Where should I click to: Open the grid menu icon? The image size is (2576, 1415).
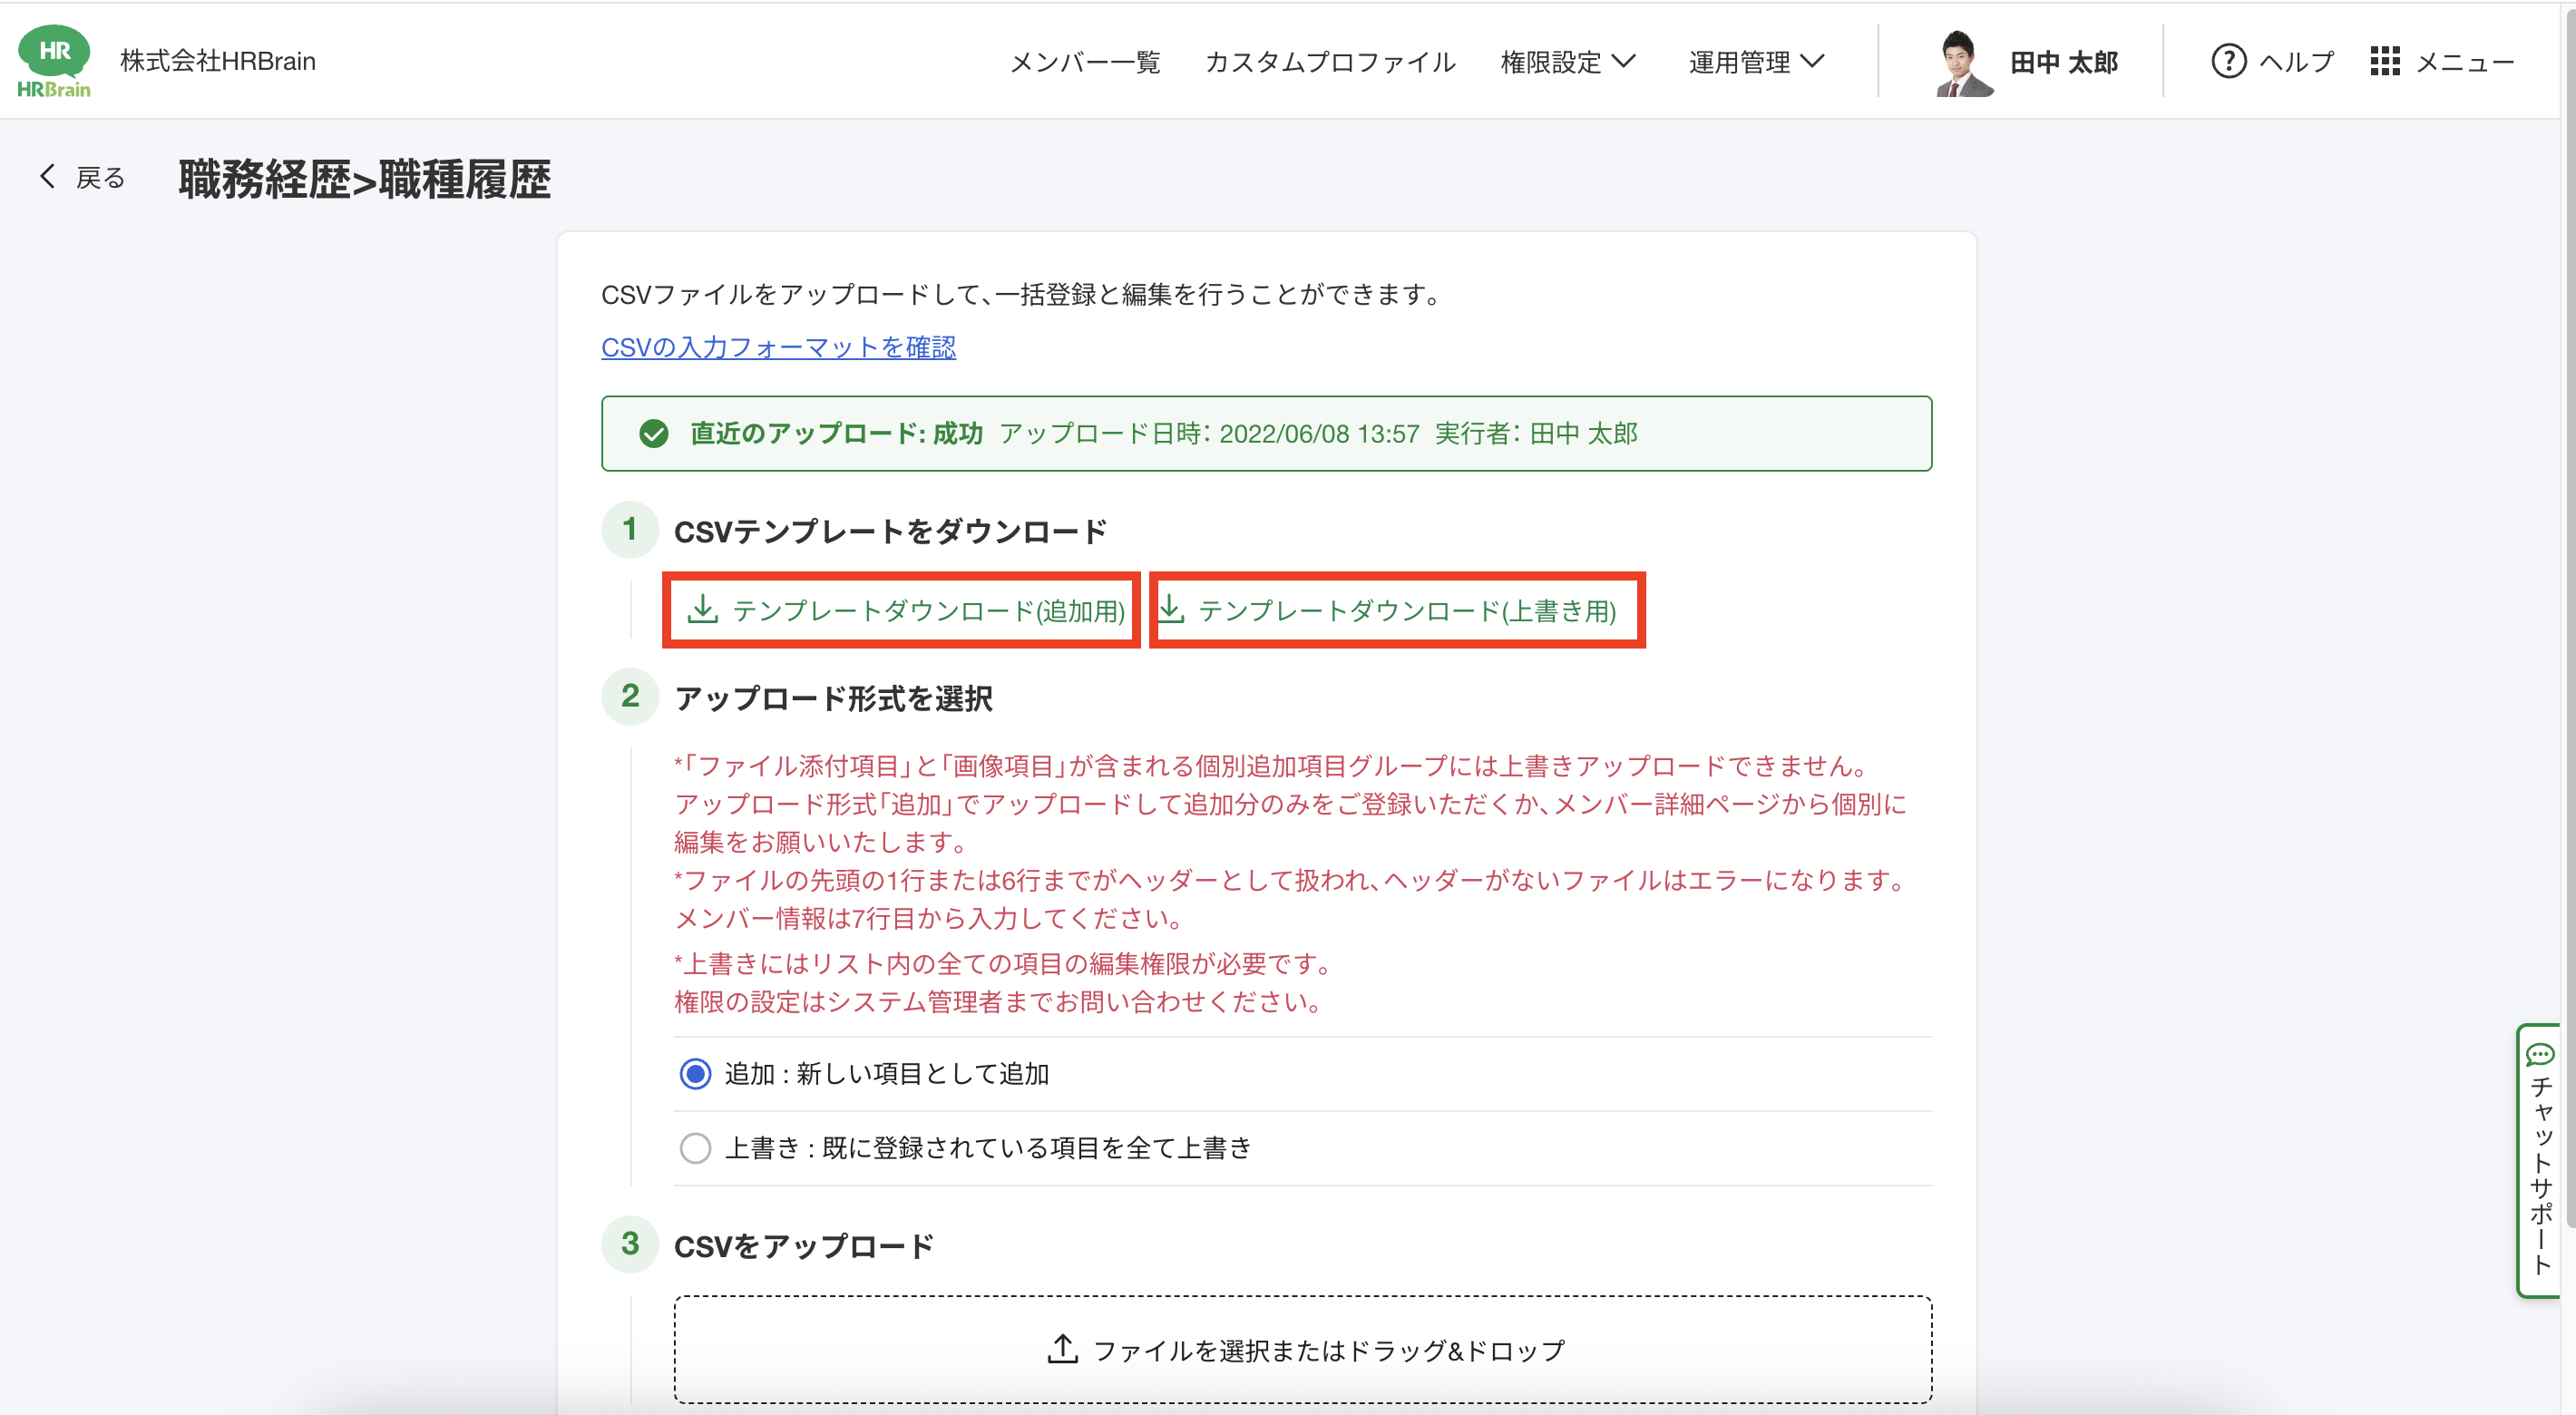2385,61
